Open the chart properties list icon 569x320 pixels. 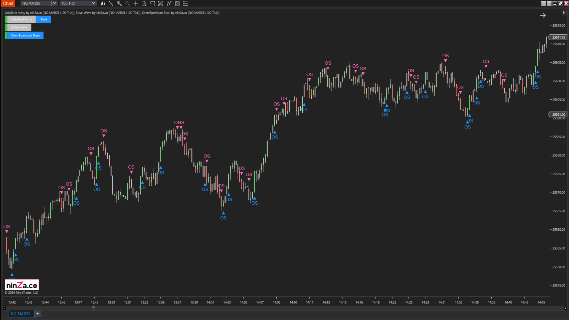[x=186, y=4]
